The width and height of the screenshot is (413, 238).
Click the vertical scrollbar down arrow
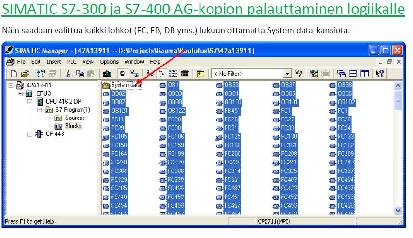(x=398, y=211)
